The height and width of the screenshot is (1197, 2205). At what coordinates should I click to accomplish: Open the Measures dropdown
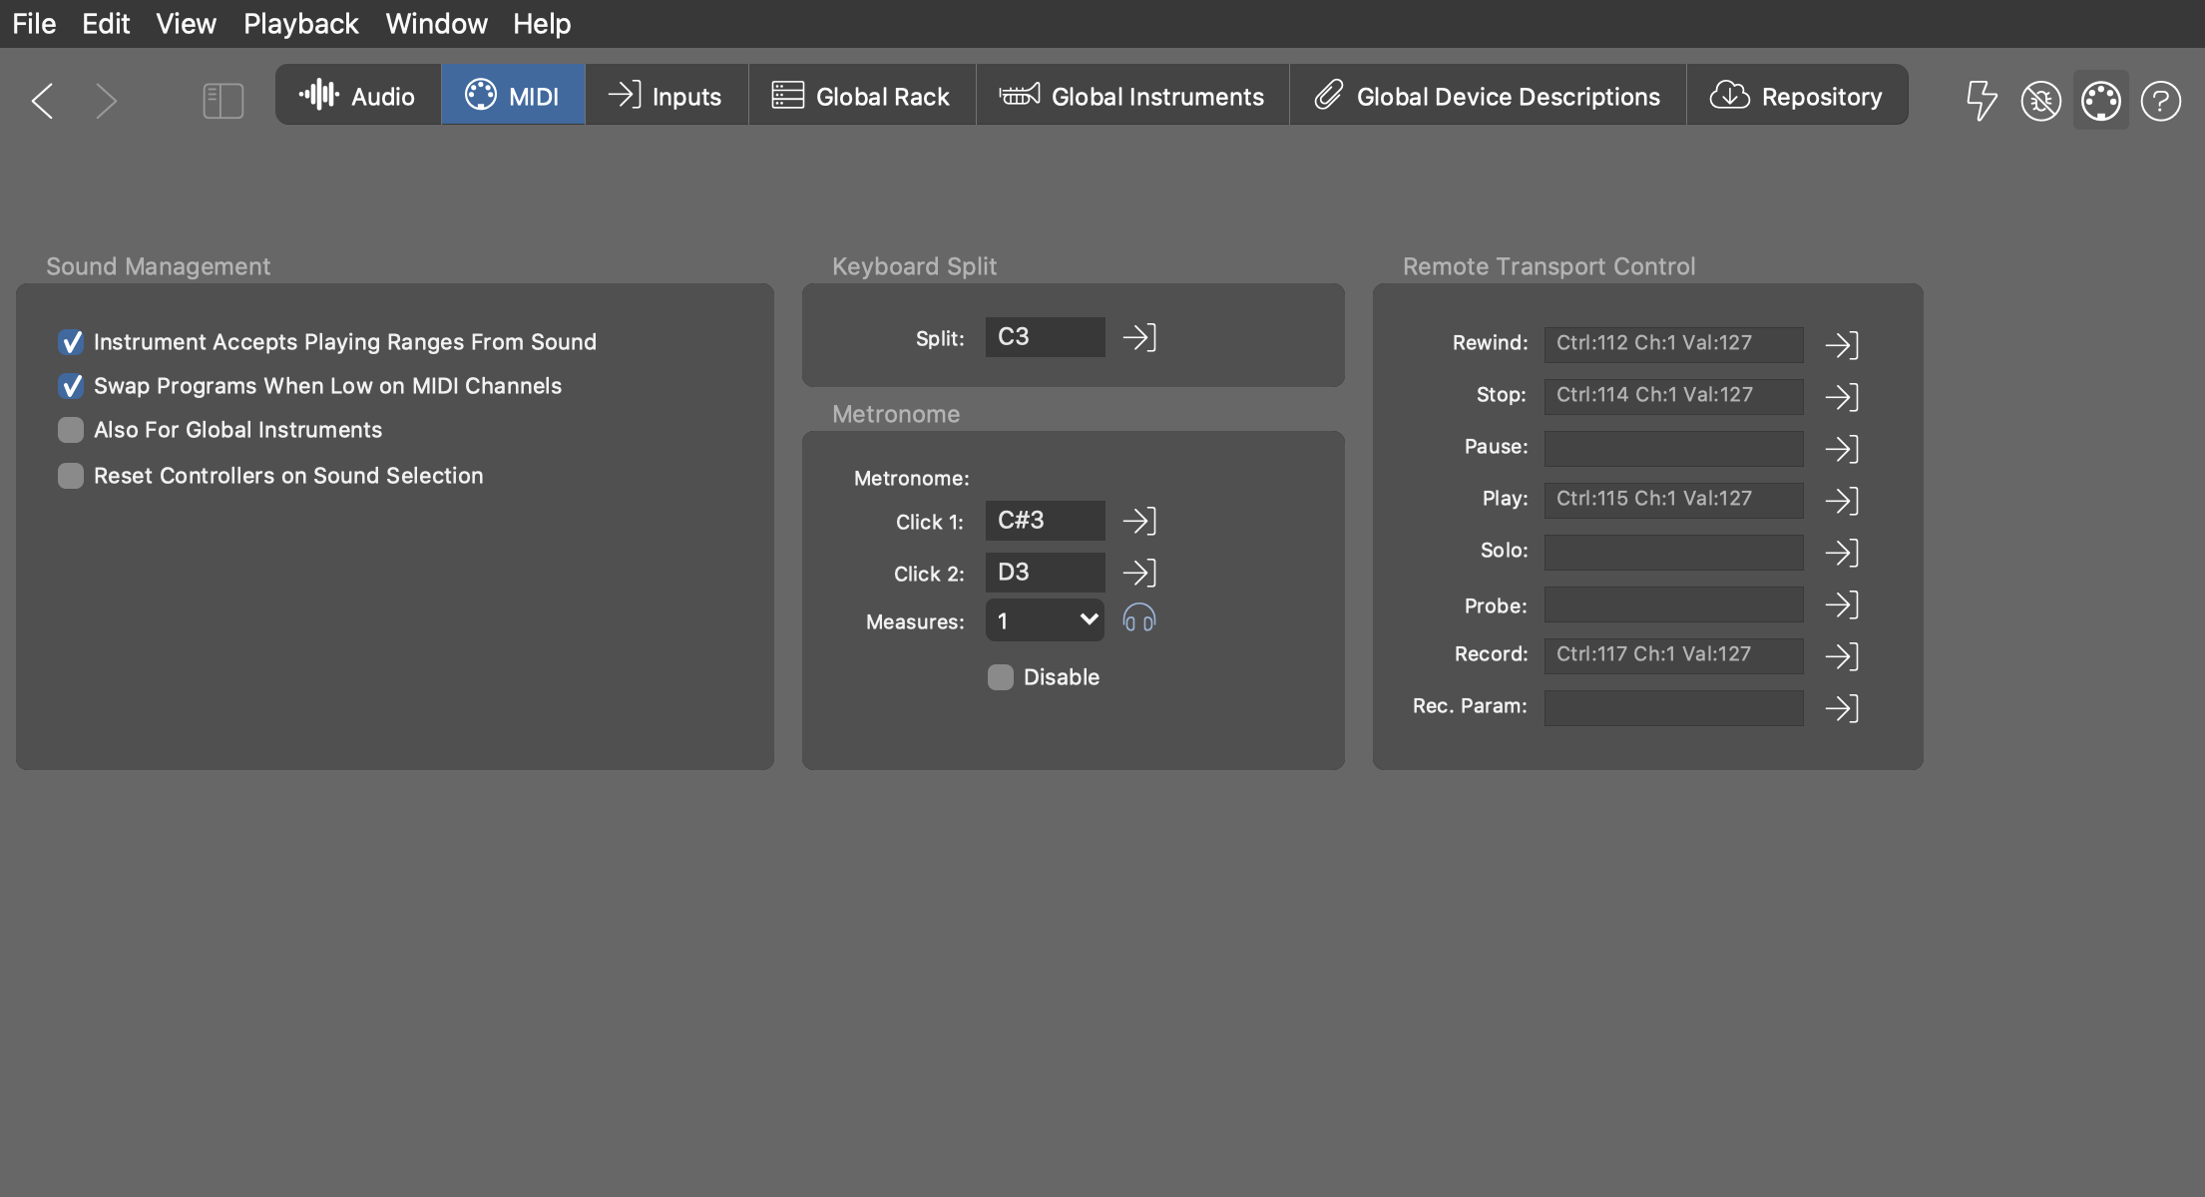[1045, 620]
